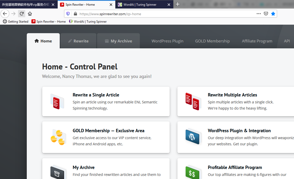Open GOLD Membership in top navigation
The image size is (294, 179).
[212, 41]
